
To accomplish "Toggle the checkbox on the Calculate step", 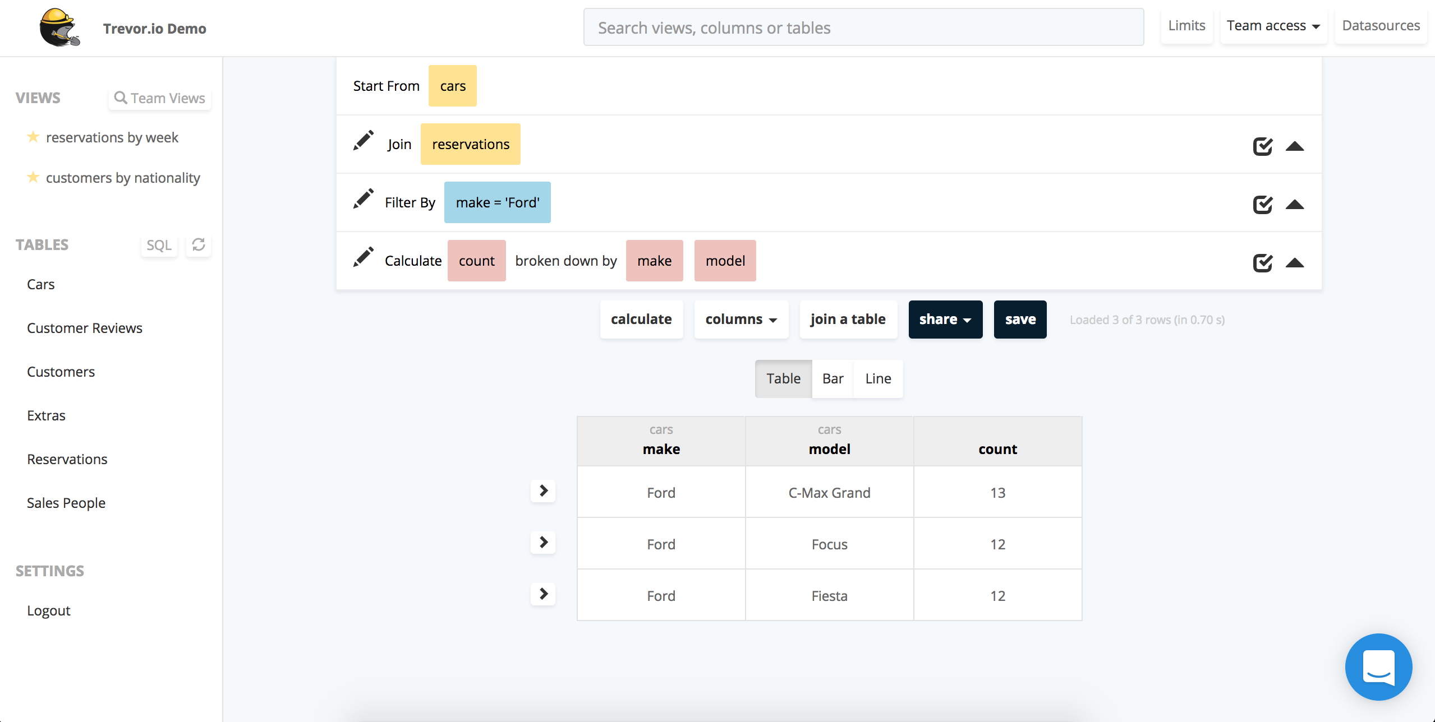I will coord(1263,263).
